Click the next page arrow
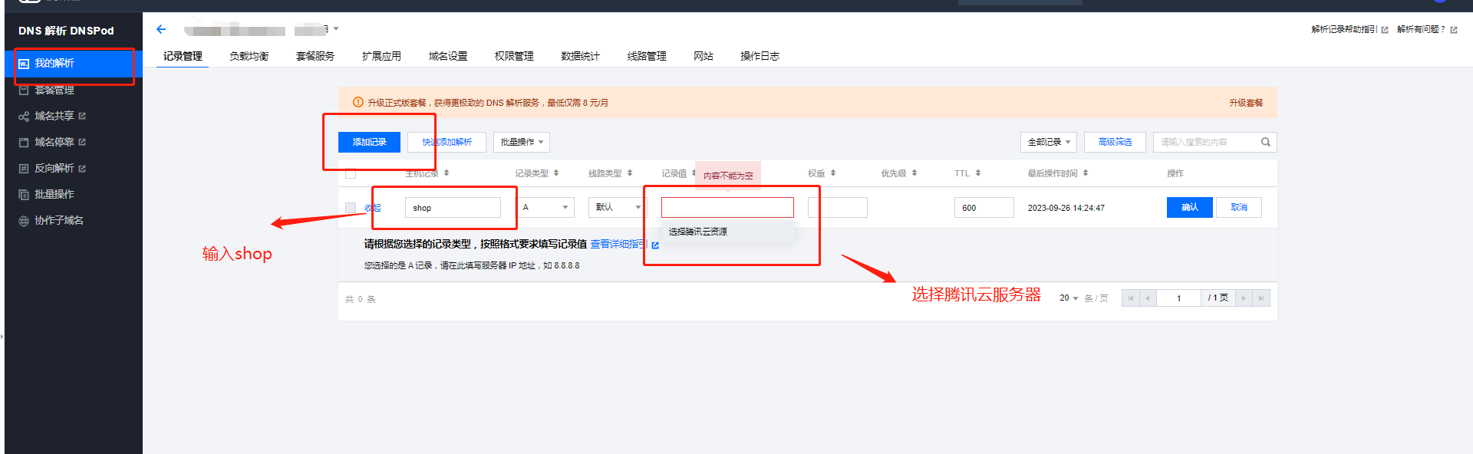The image size is (1473, 454). coord(1244,298)
